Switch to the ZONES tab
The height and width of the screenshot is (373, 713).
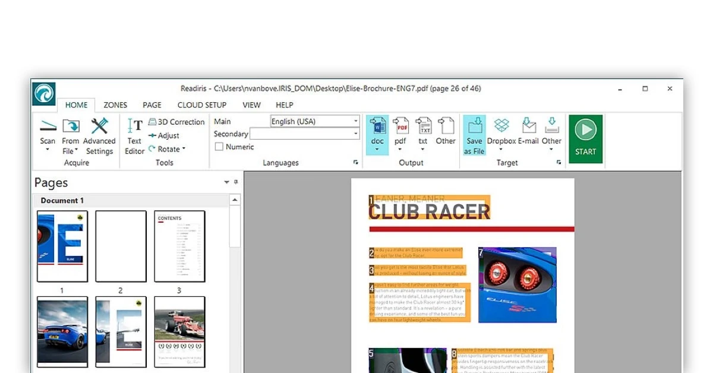coord(115,105)
